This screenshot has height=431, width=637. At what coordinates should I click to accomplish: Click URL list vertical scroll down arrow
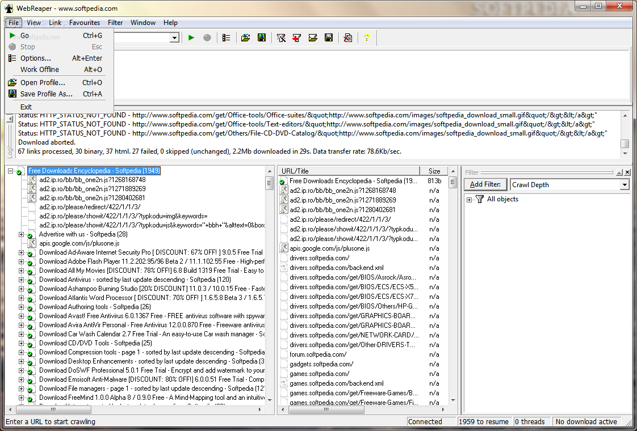[453, 400]
